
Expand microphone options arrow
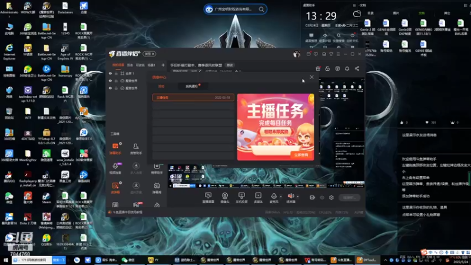281,197
